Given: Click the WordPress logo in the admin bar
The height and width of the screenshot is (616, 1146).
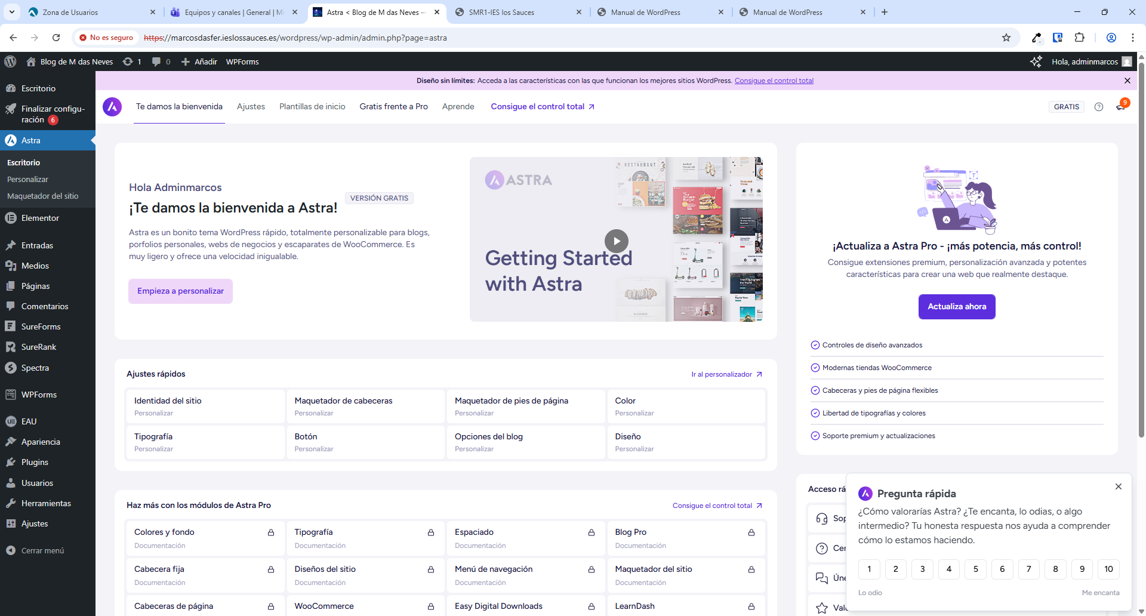Looking at the screenshot, I should click(11, 61).
